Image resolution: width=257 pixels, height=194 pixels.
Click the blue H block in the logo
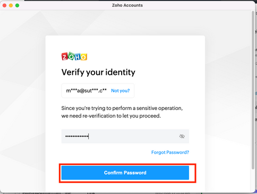pyautogui.click(x=78, y=57)
